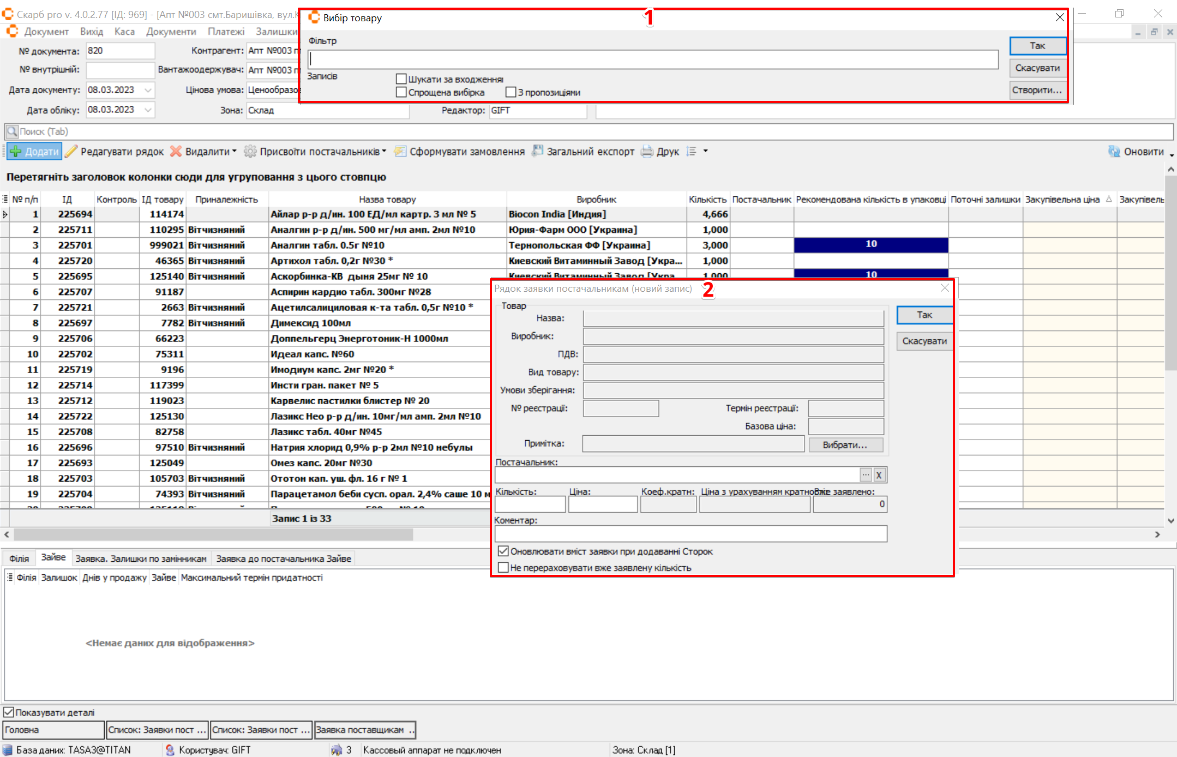The image size is (1177, 757).
Task: Open the Каса menu
Action: [x=124, y=32]
